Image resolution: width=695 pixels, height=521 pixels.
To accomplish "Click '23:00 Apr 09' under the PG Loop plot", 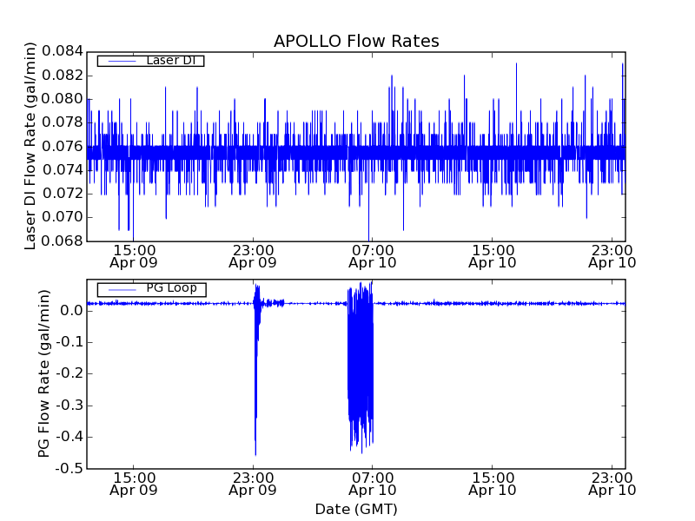I will point(253,485).
